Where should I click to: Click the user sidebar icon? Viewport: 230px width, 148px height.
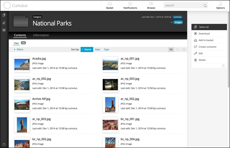point(4,23)
